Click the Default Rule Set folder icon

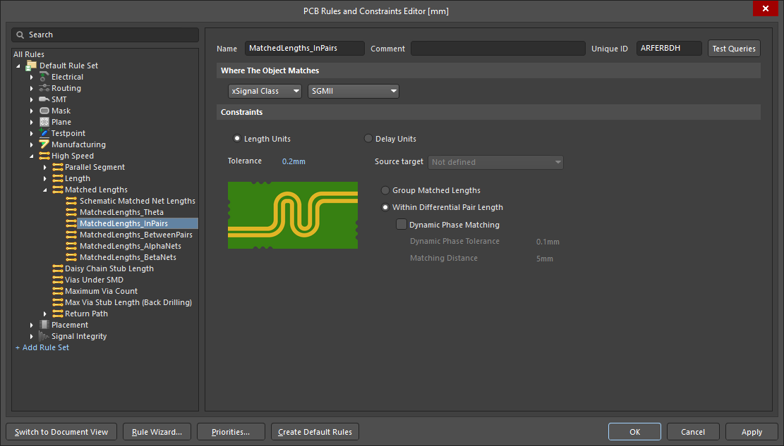[31, 66]
